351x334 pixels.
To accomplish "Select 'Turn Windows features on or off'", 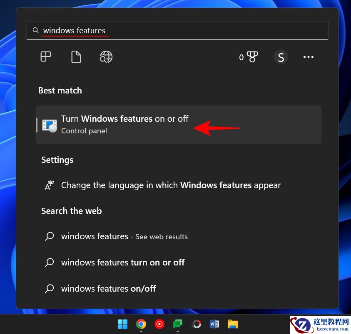I will tap(125, 119).
